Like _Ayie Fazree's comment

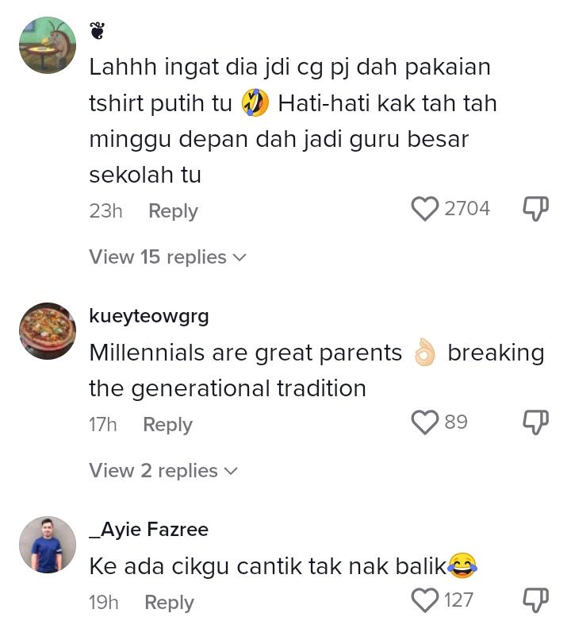coord(425,600)
